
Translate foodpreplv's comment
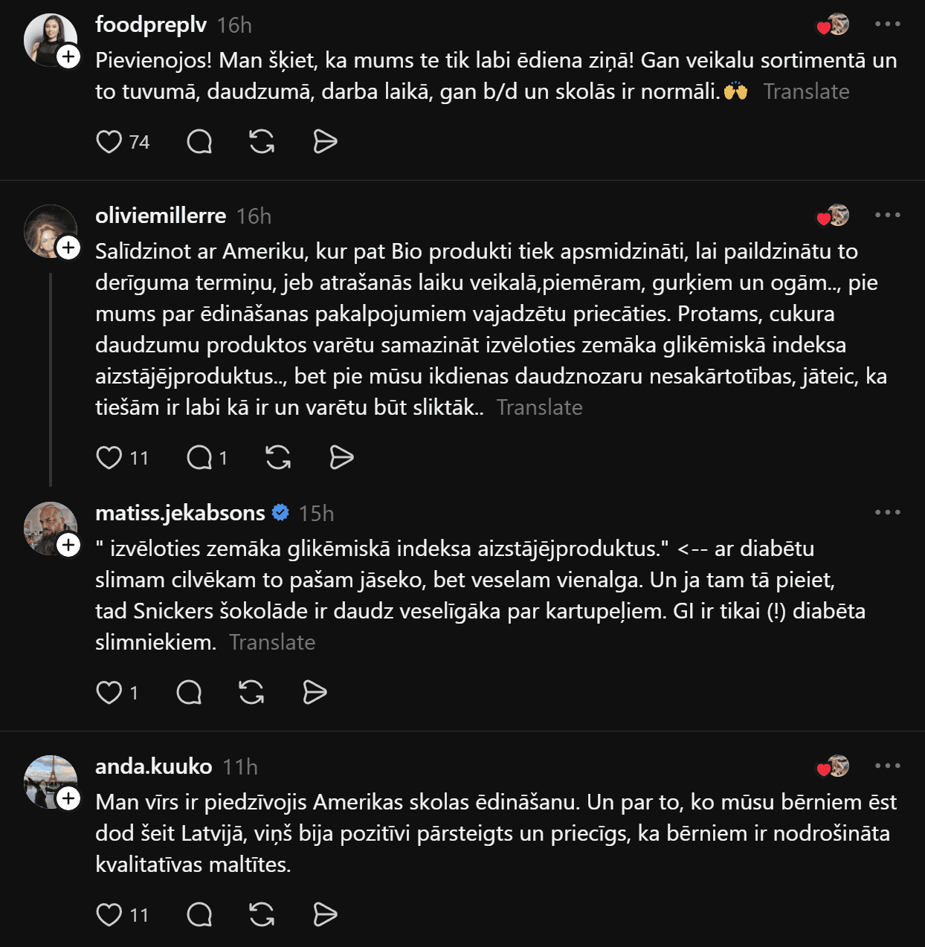(806, 91)
